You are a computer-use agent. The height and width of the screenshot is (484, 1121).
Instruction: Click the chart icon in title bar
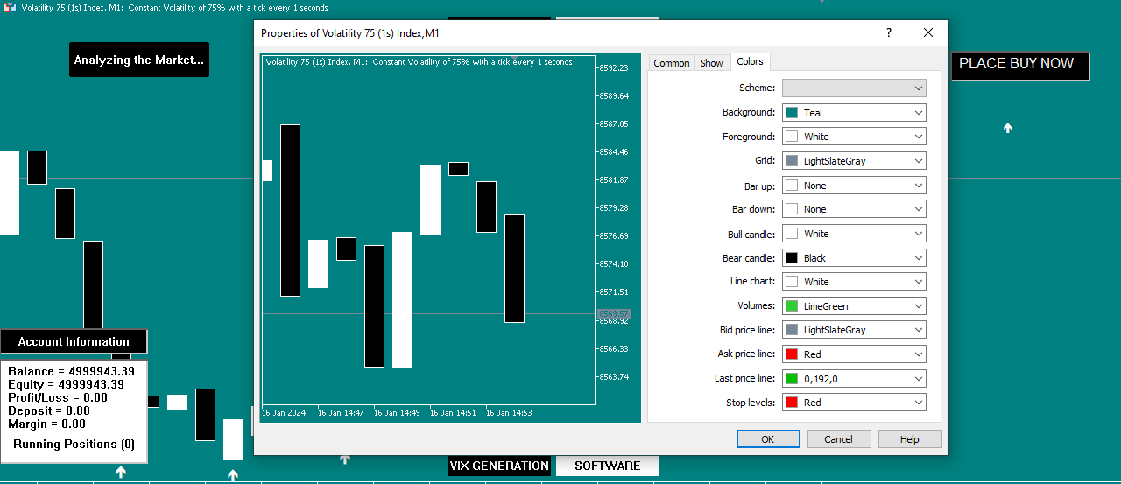click(10, 7)
